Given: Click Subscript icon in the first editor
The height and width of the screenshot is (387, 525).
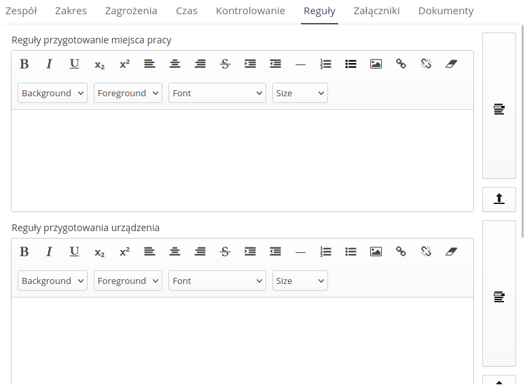Looking at the screenshot, I should (99, 64).
